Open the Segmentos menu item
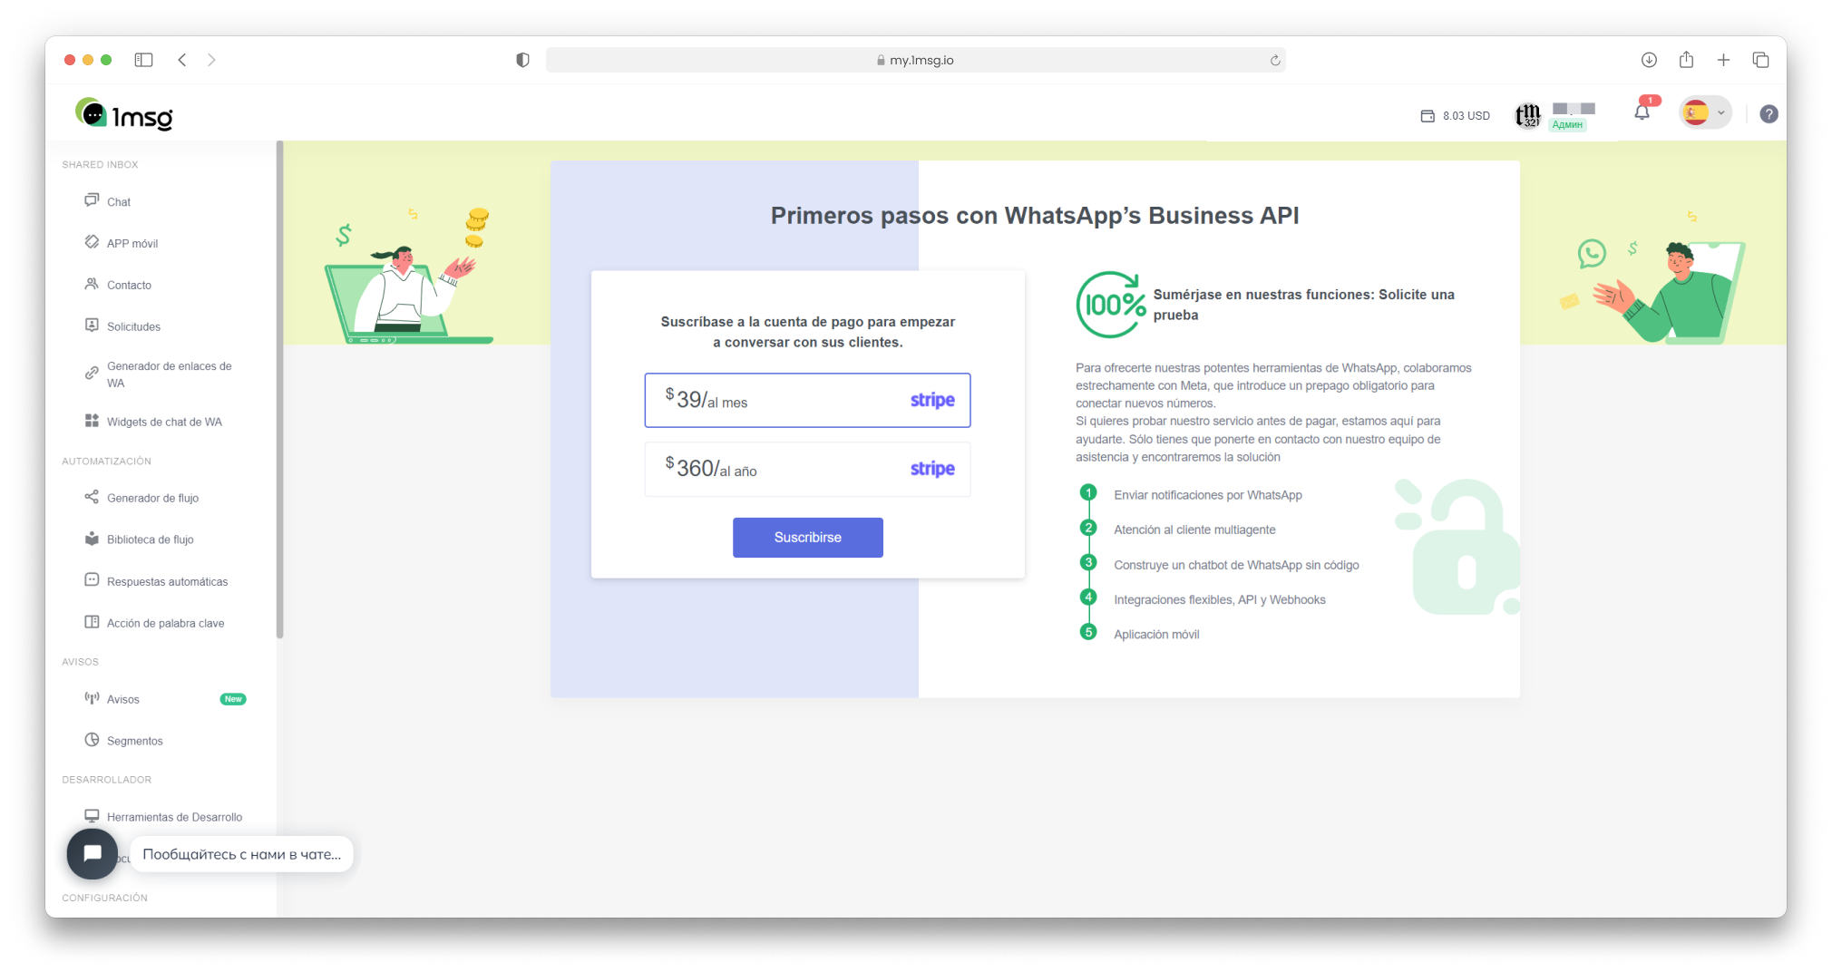Viewport: 1832px width, 972px height. [x=134, y=741]
